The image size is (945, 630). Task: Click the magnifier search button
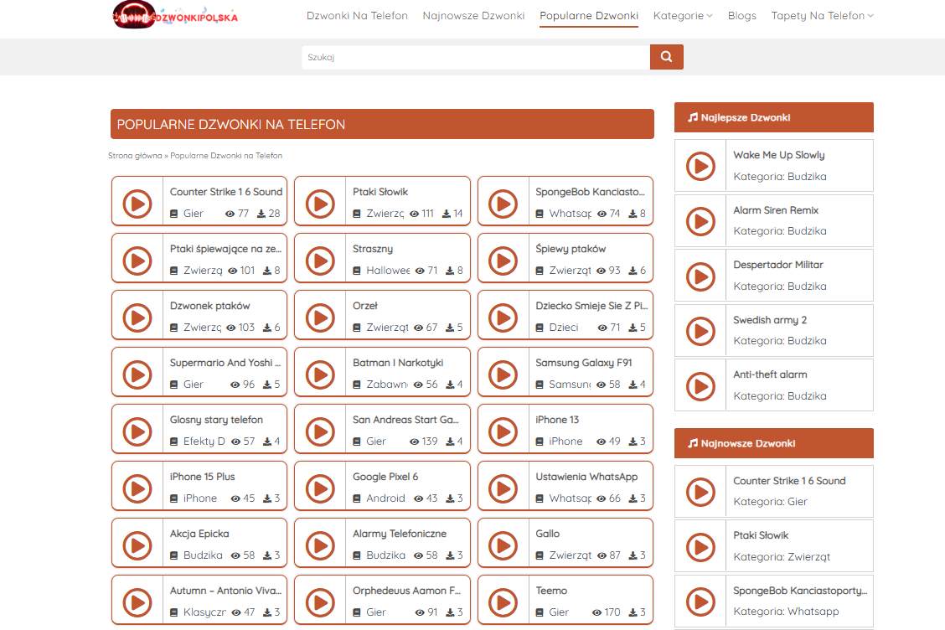tap(666, 57)
